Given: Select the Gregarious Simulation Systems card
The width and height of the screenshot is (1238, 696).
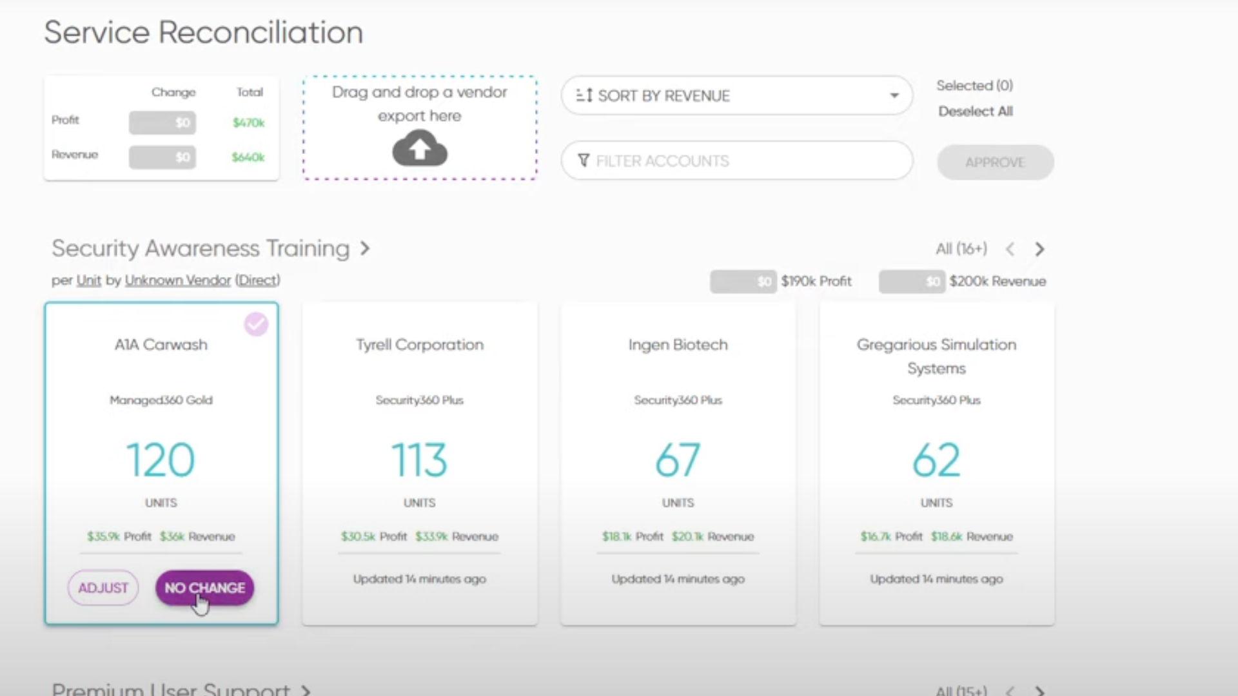Looking at the screenshot, I should (x=937, y=463).
